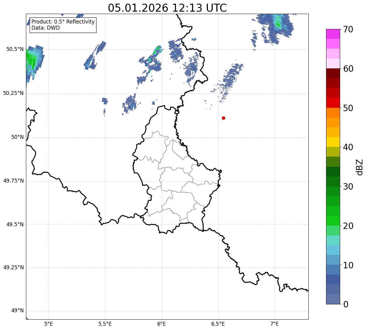Click the longitude label 5.5°E
The width and height of the screenshot is (367, 330).
(105, 324)
